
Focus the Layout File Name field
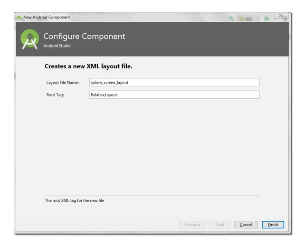pos(174,83)
